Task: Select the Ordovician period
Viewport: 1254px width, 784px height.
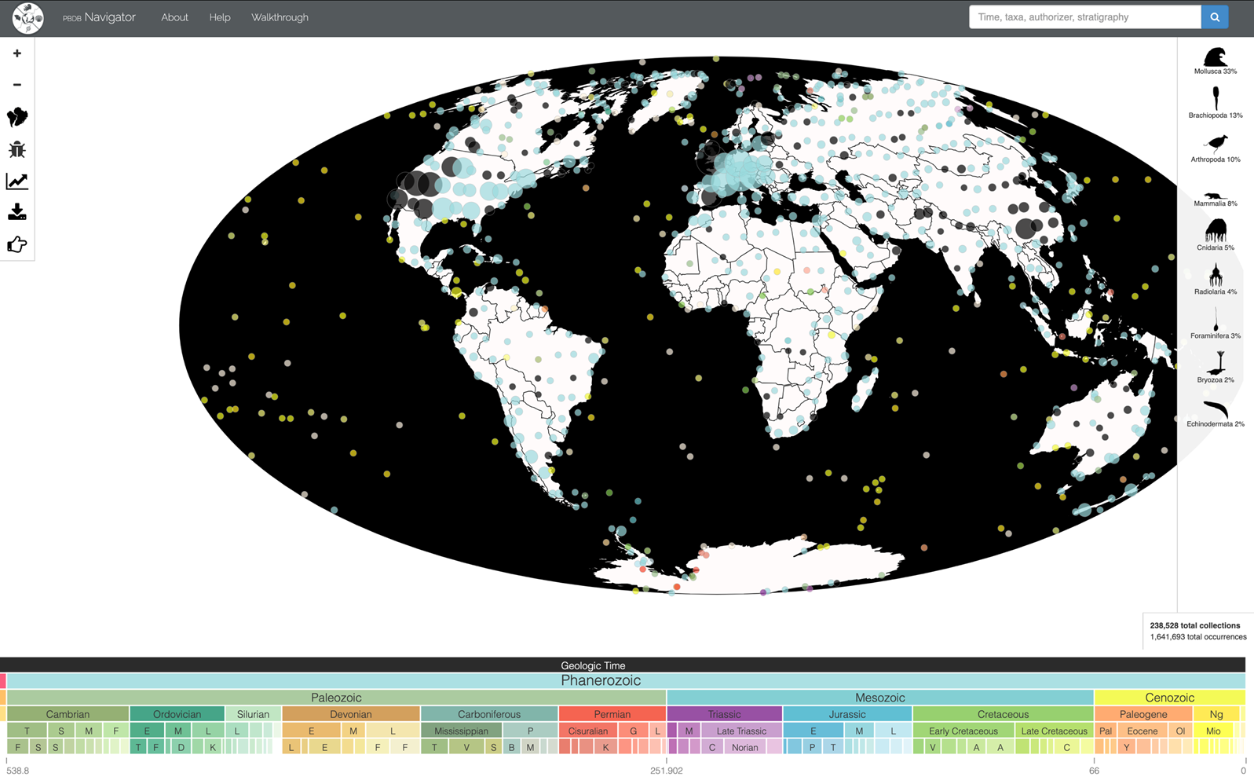Action: [x=177, y=714]
